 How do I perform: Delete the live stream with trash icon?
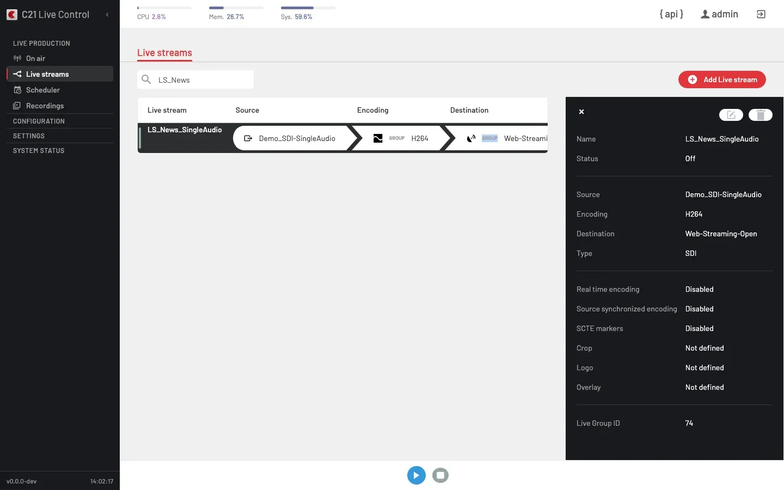point(761,115)
